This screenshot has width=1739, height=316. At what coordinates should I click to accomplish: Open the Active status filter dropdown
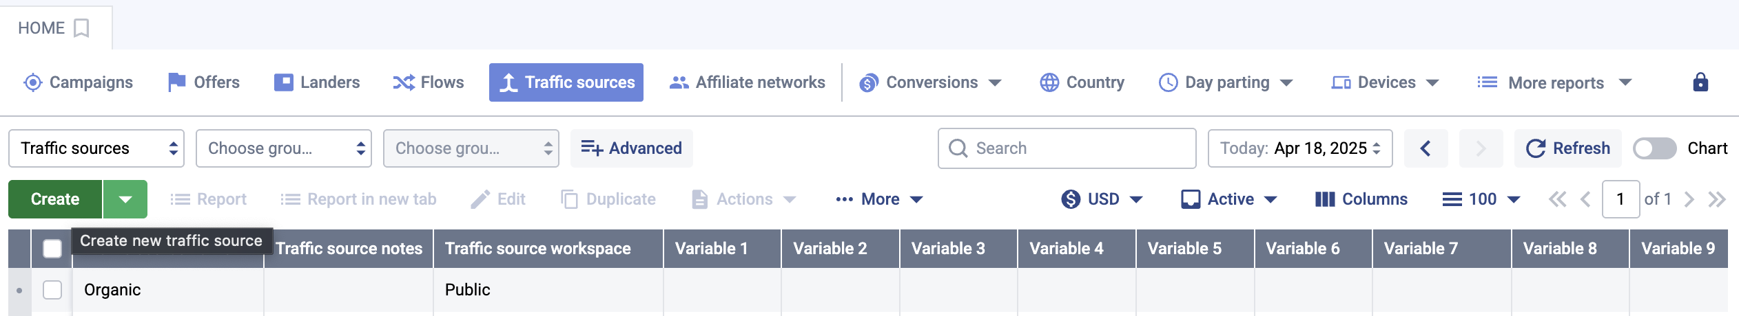coord(1230,199)
